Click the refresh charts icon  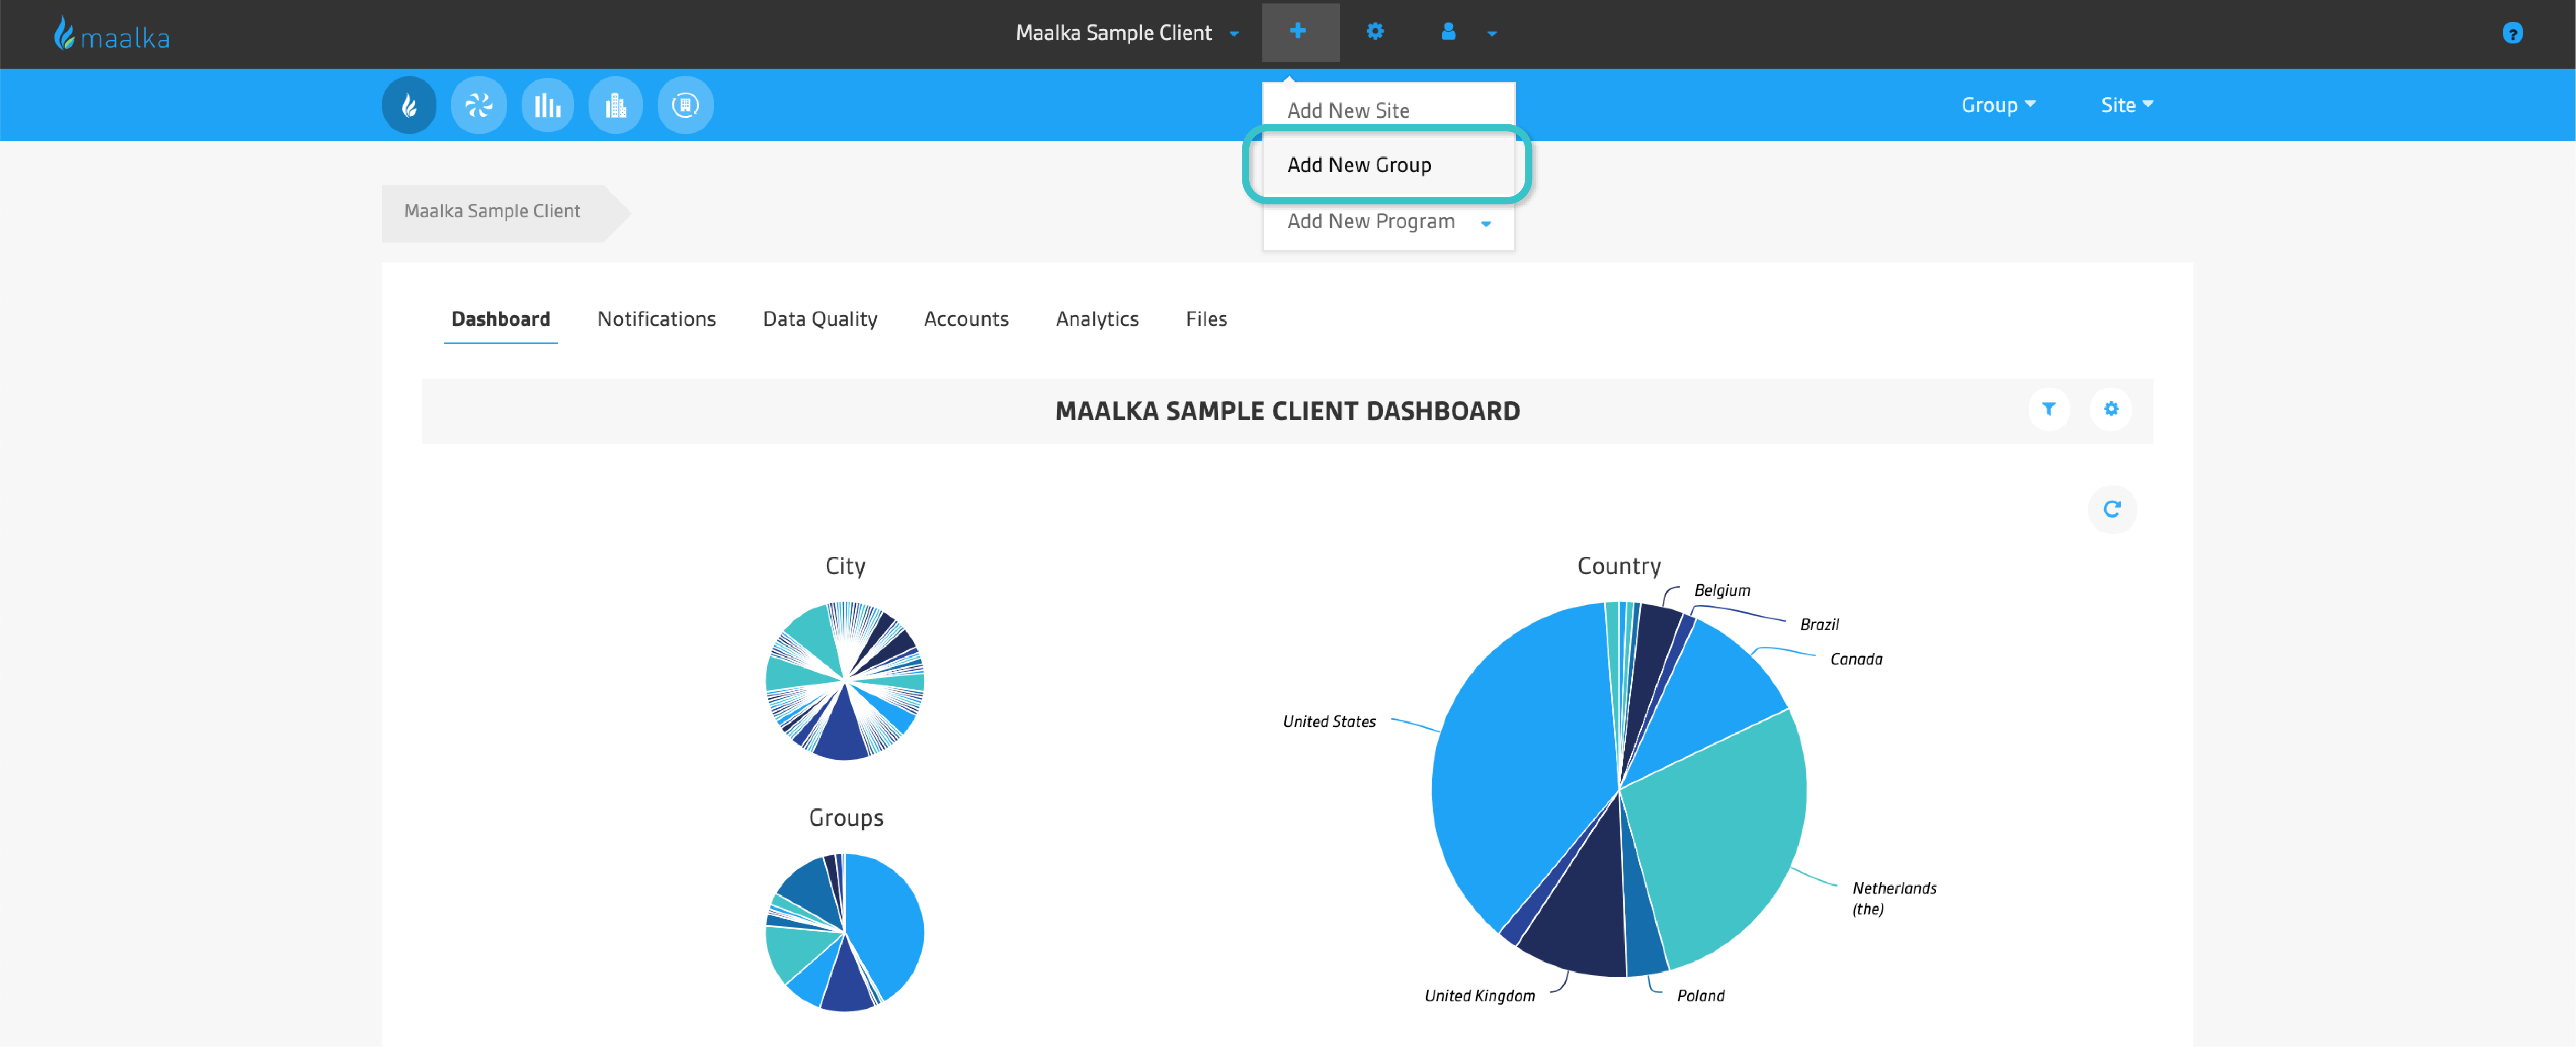[2112, 509]
